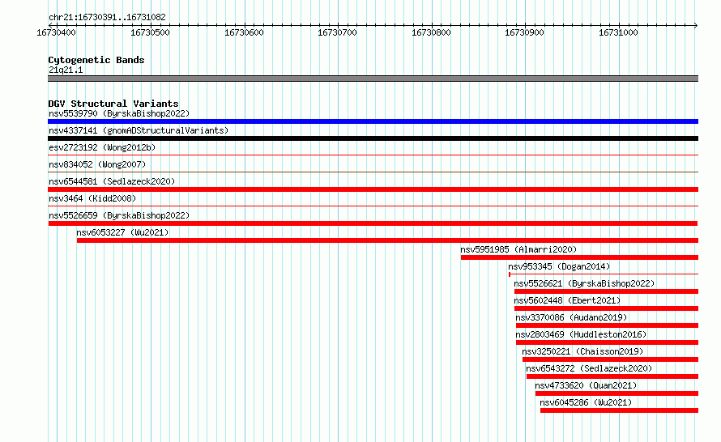Click the nsv5539790 (ByrskaBishop2022) label
Screen dimensions: 721x442
[x=119, y=113]
